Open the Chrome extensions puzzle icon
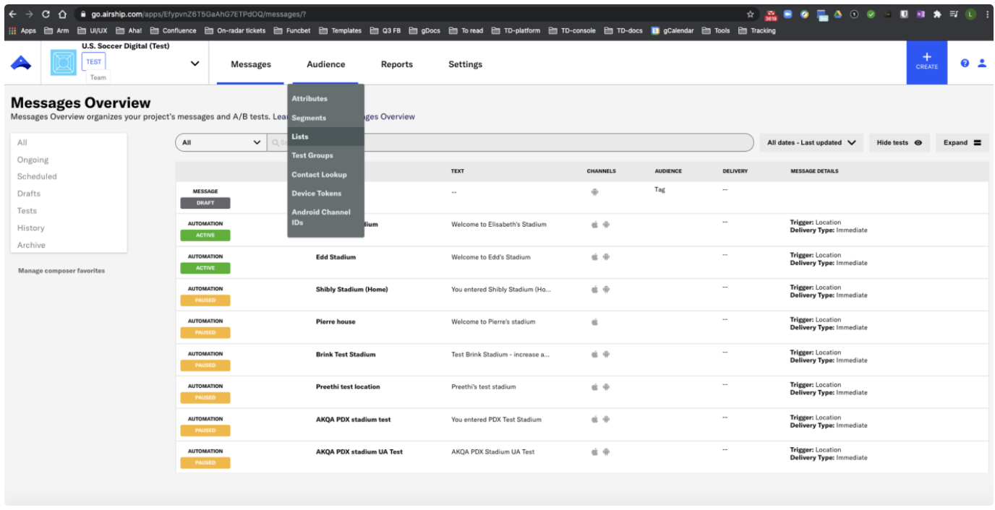The width and height of the screenshot is (995, 510). click(x=937, y=14)
